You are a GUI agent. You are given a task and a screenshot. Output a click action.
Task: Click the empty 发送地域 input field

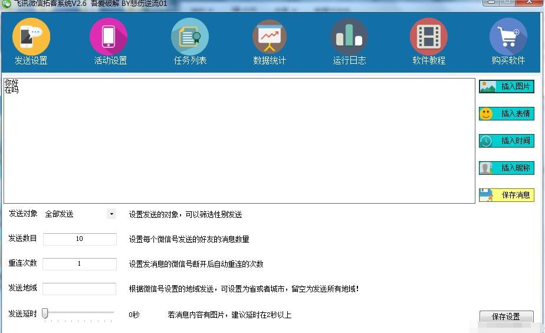(80, 289)
